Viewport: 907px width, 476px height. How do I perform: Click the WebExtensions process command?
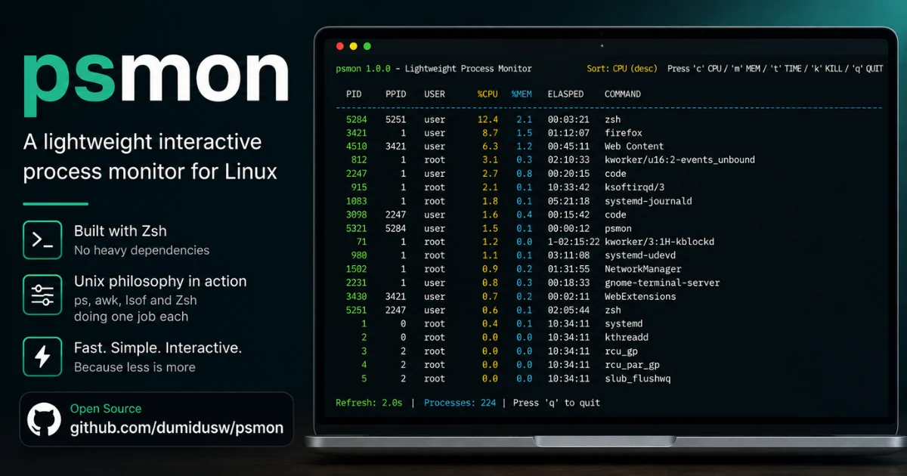[x=640, y=296]
